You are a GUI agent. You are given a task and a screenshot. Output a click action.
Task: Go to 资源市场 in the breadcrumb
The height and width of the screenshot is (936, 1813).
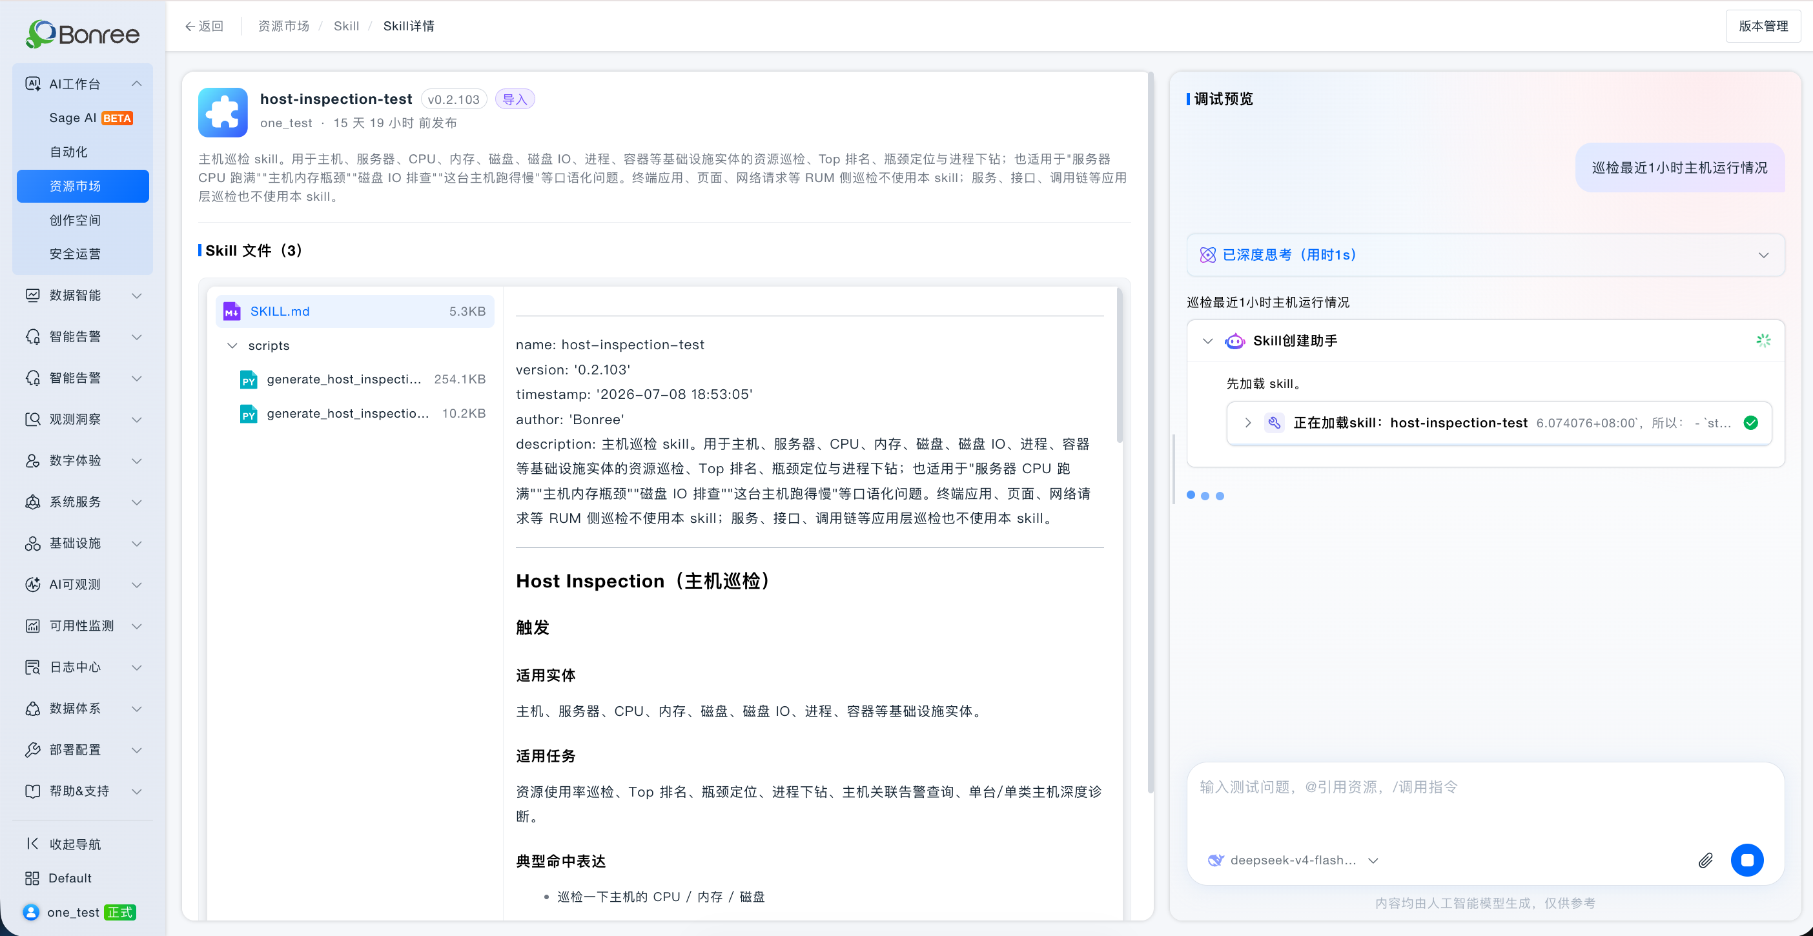(x=283, y=26)
